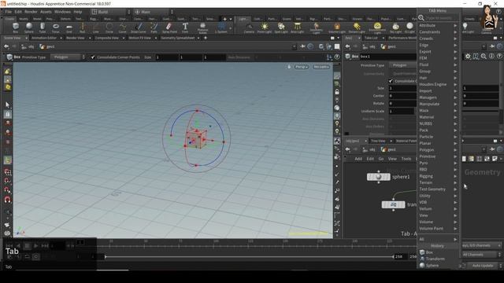The height and width of the screenshot is (283, 504).
Task: Click the network editor Add menu
Action: (358, 159)
